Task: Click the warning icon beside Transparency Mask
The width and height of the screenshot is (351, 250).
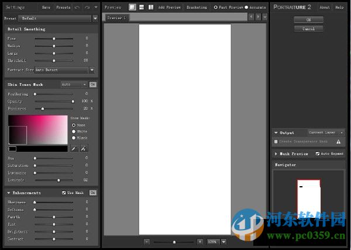Action: click(x=338, y=142)
